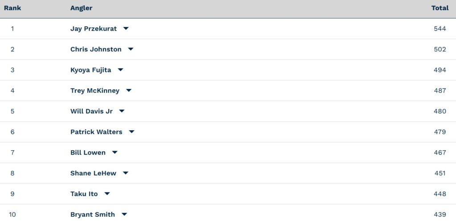This screenshot has width=456, height=224.
Task: Expand Patrick Walters' details arrow
Action: [x=131, y=132]
